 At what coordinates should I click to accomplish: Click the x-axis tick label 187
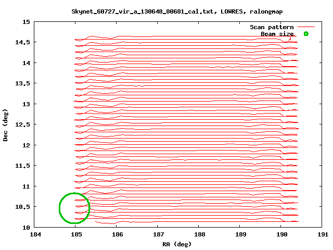point(158,234)
